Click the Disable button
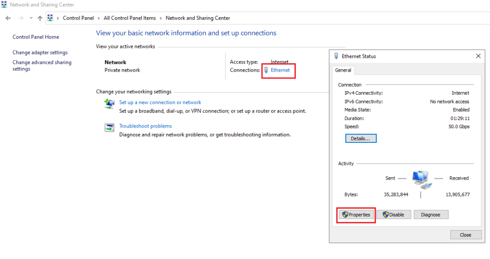 [393, 215]
